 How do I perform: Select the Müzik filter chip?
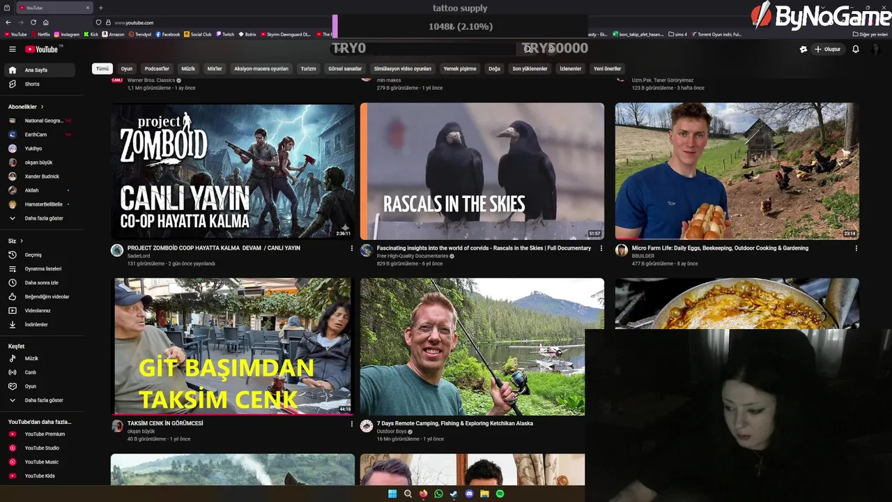click(x=188, y=69)
